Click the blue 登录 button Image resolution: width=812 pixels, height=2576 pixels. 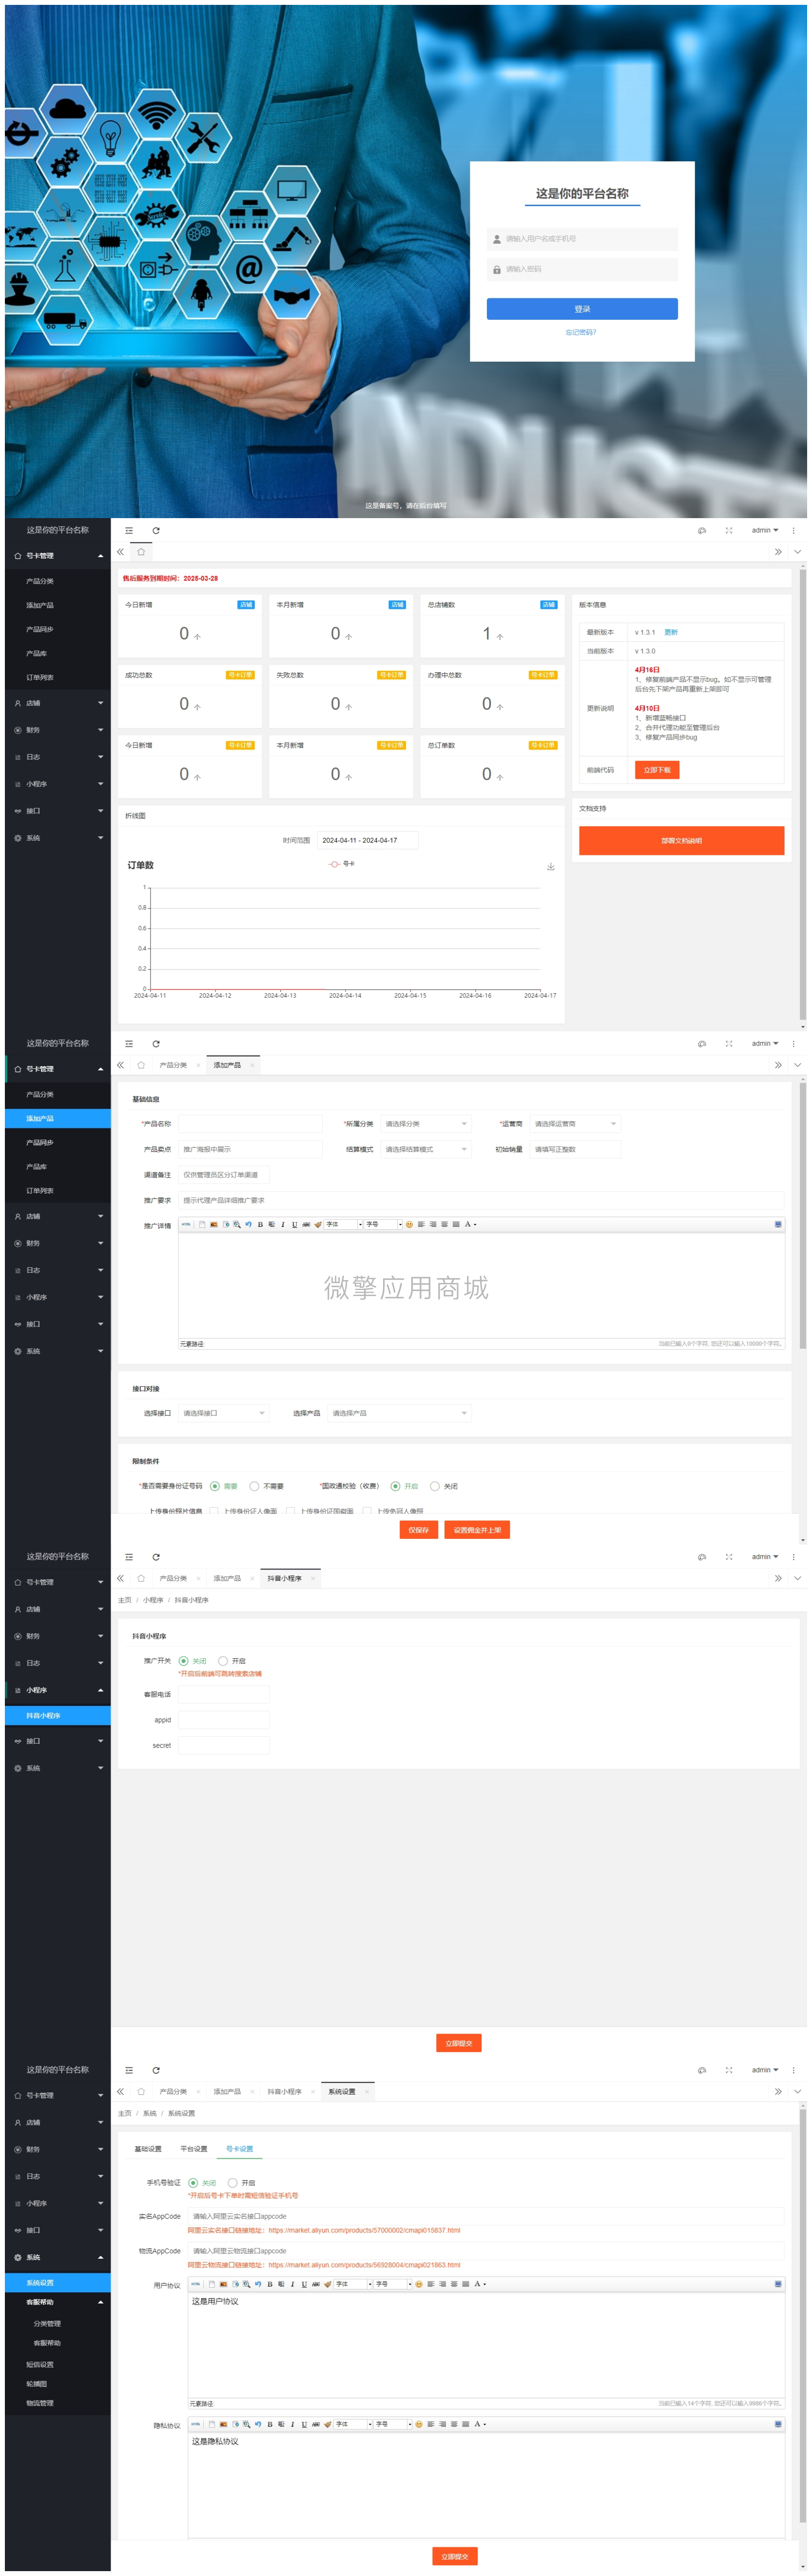pos(582,309)
